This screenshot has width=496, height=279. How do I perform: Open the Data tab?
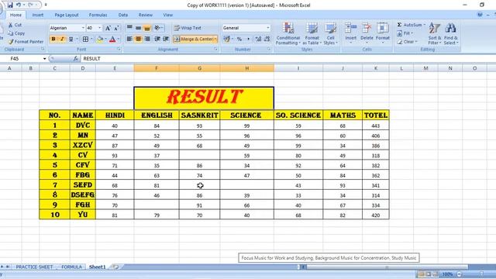click(123, 15)
